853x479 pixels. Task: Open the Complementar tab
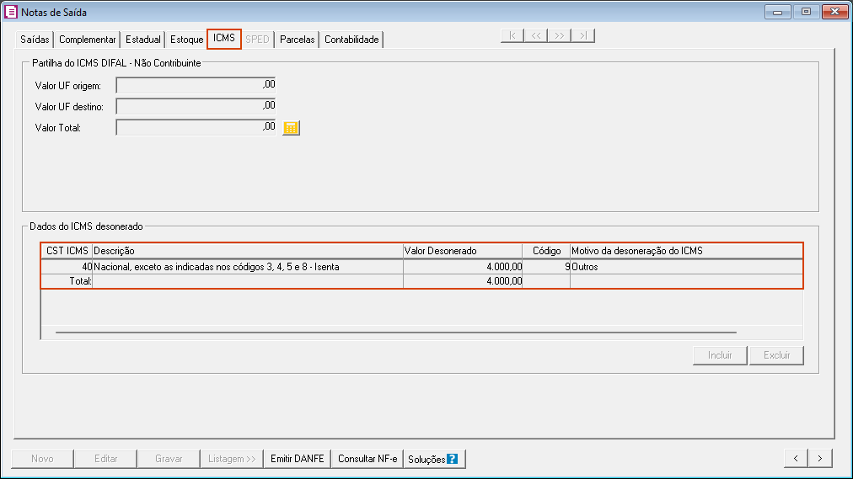tap(88, 40)
